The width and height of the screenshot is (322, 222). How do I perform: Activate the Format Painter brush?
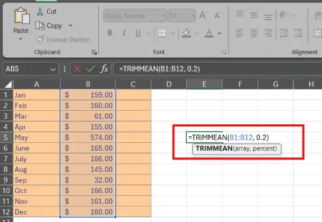63,40
